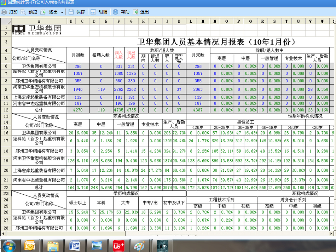Viewport: 336px width, 252px height.
Task: Click the 学历构成情况 section header
Action: pyautogui.click(x=126, y=194)
